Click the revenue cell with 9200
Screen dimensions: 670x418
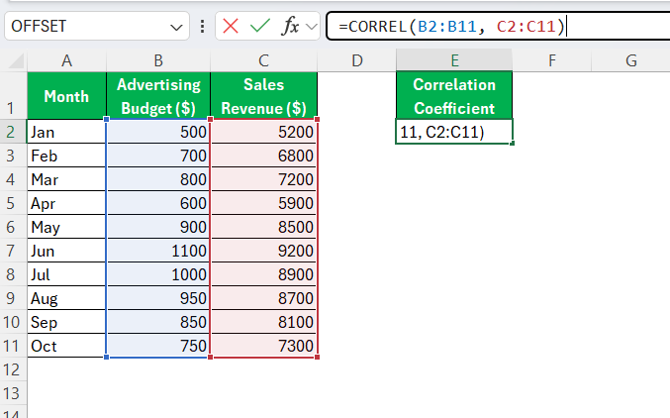tap(263, 251)
